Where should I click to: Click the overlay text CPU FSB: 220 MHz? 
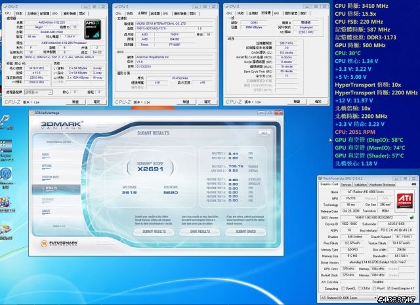tap(359, 22)
